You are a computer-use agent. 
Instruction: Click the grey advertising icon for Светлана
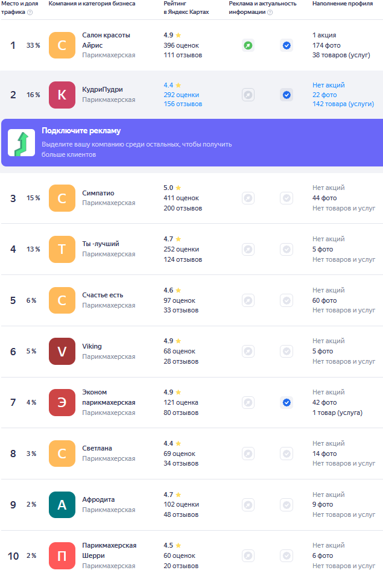[x=248, y=454]
